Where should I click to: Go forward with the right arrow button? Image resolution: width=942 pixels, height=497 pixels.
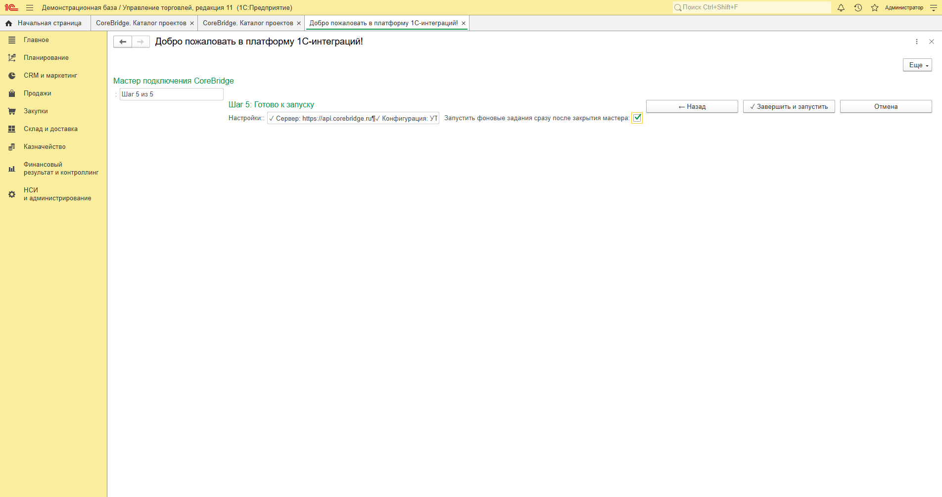141,42
